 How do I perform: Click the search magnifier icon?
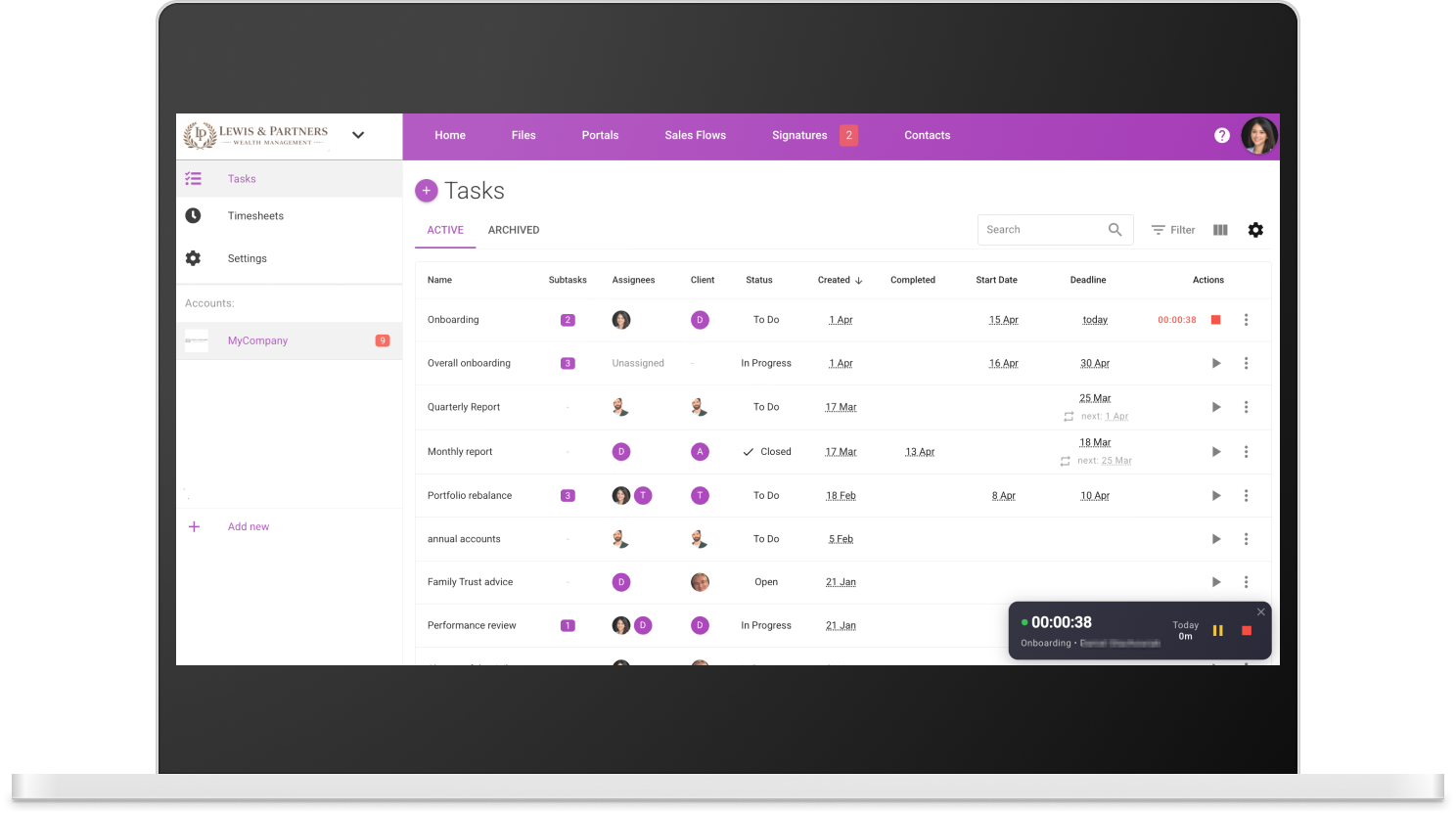(1115, 229)
